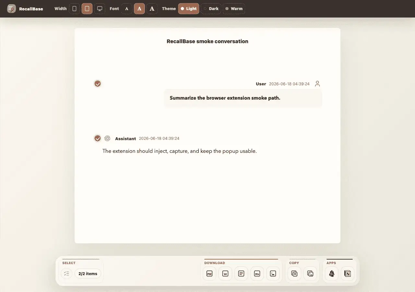Choose the small font size
This screenshot has width=415, height=292.
point(127,9)
